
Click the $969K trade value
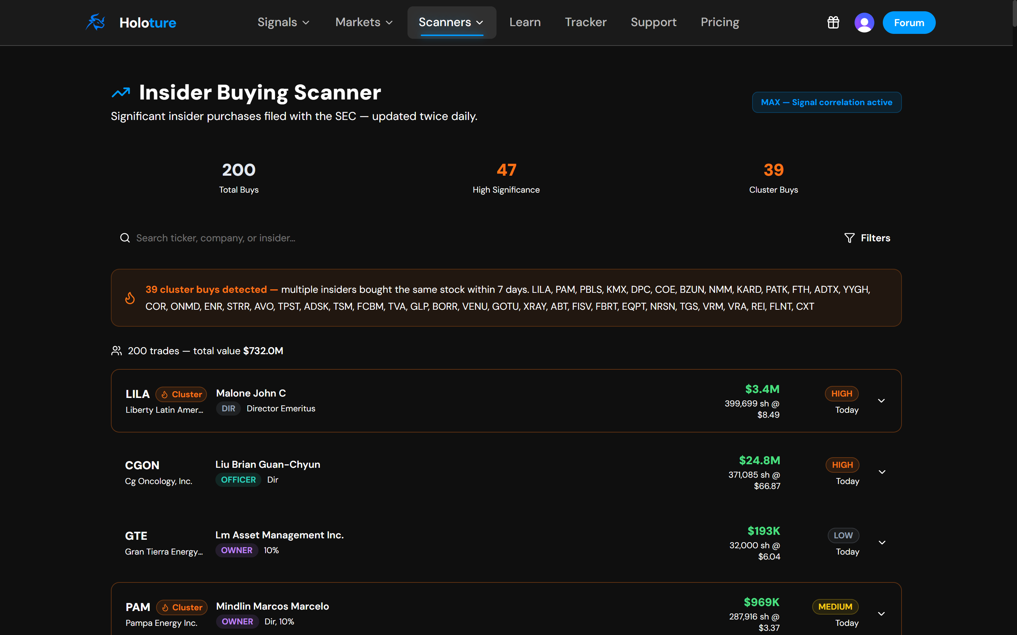pyautogui.click(x=761, y=602)
